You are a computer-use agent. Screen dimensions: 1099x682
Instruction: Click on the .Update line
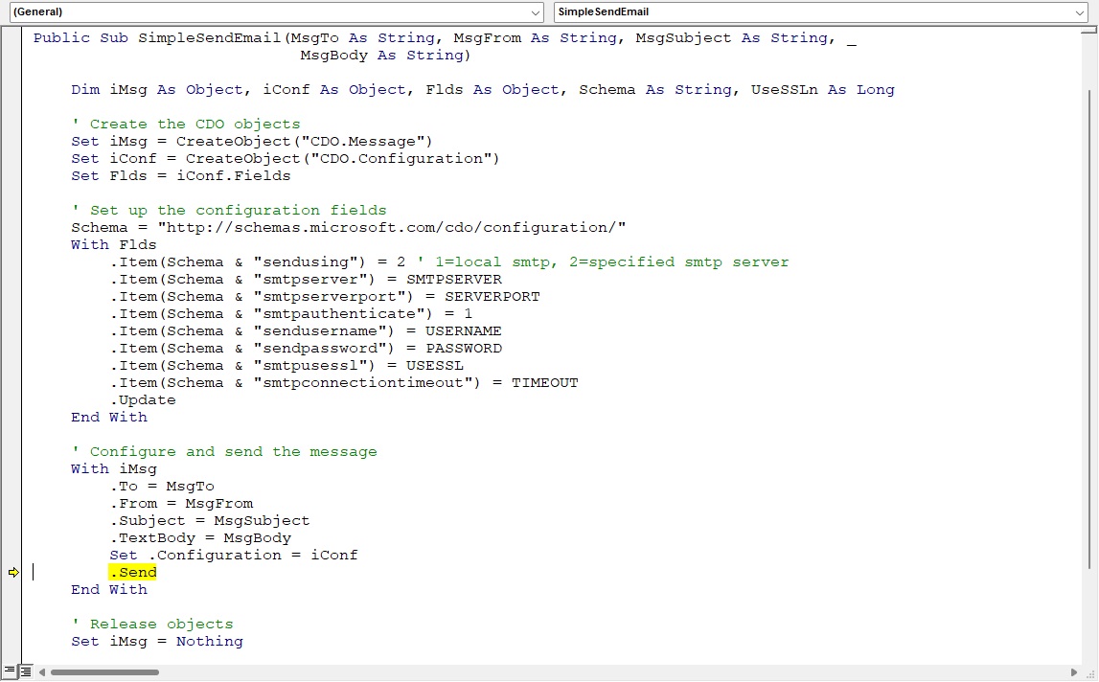pos(143,400)
